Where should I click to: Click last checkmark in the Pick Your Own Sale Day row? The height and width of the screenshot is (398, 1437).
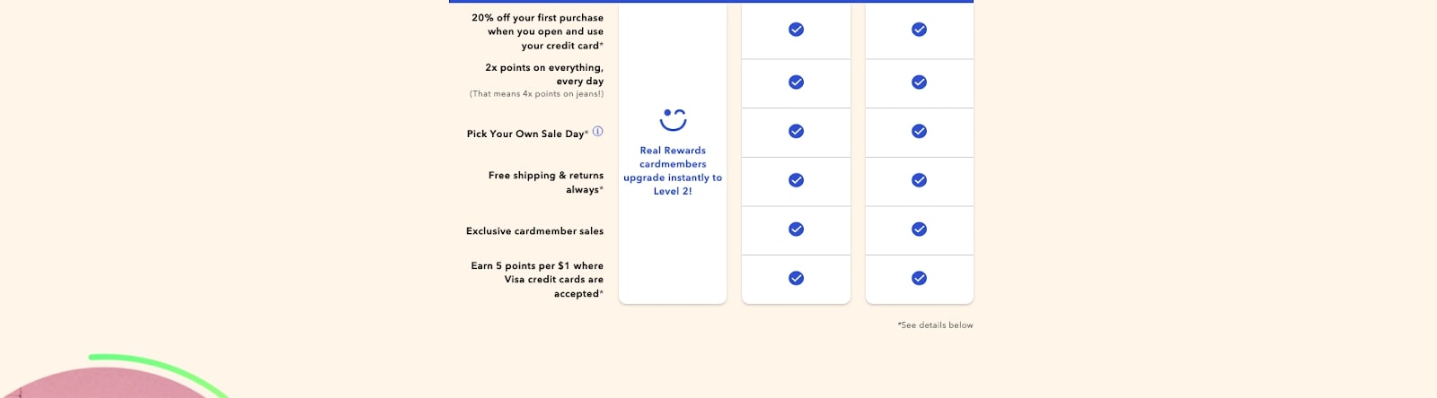tap(919, 132)
